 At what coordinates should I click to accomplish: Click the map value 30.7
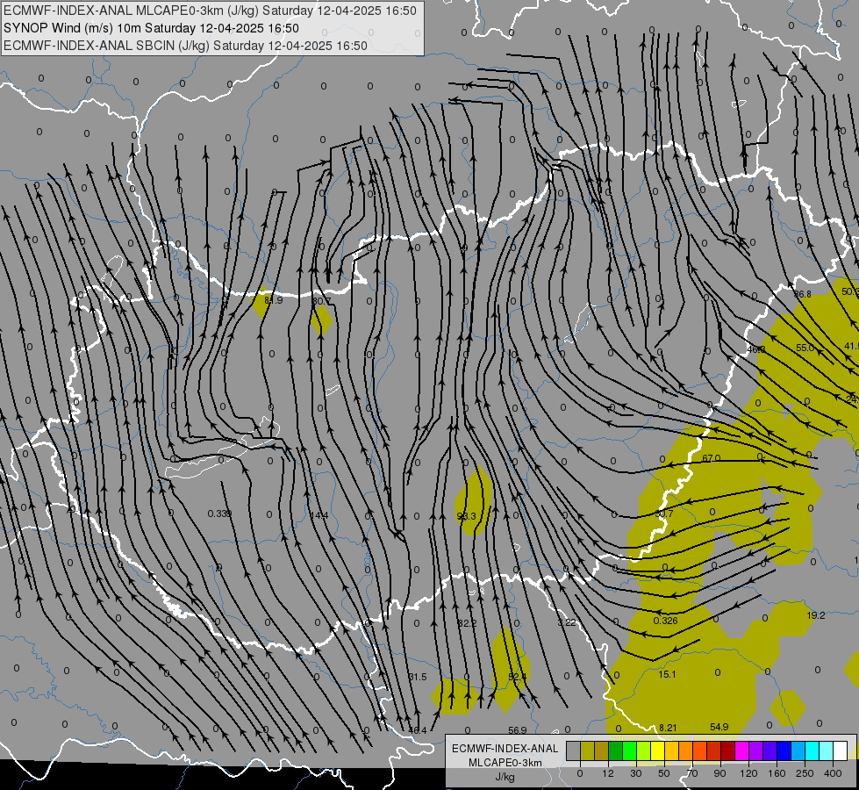click(664, 513)
